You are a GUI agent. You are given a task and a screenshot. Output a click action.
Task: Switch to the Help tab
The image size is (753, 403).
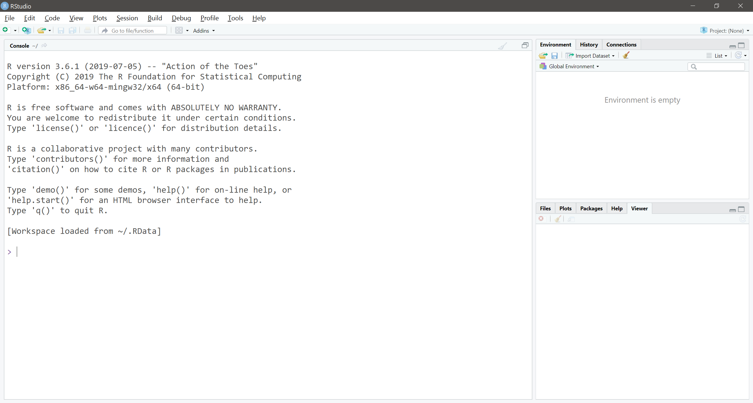(617, 209)
